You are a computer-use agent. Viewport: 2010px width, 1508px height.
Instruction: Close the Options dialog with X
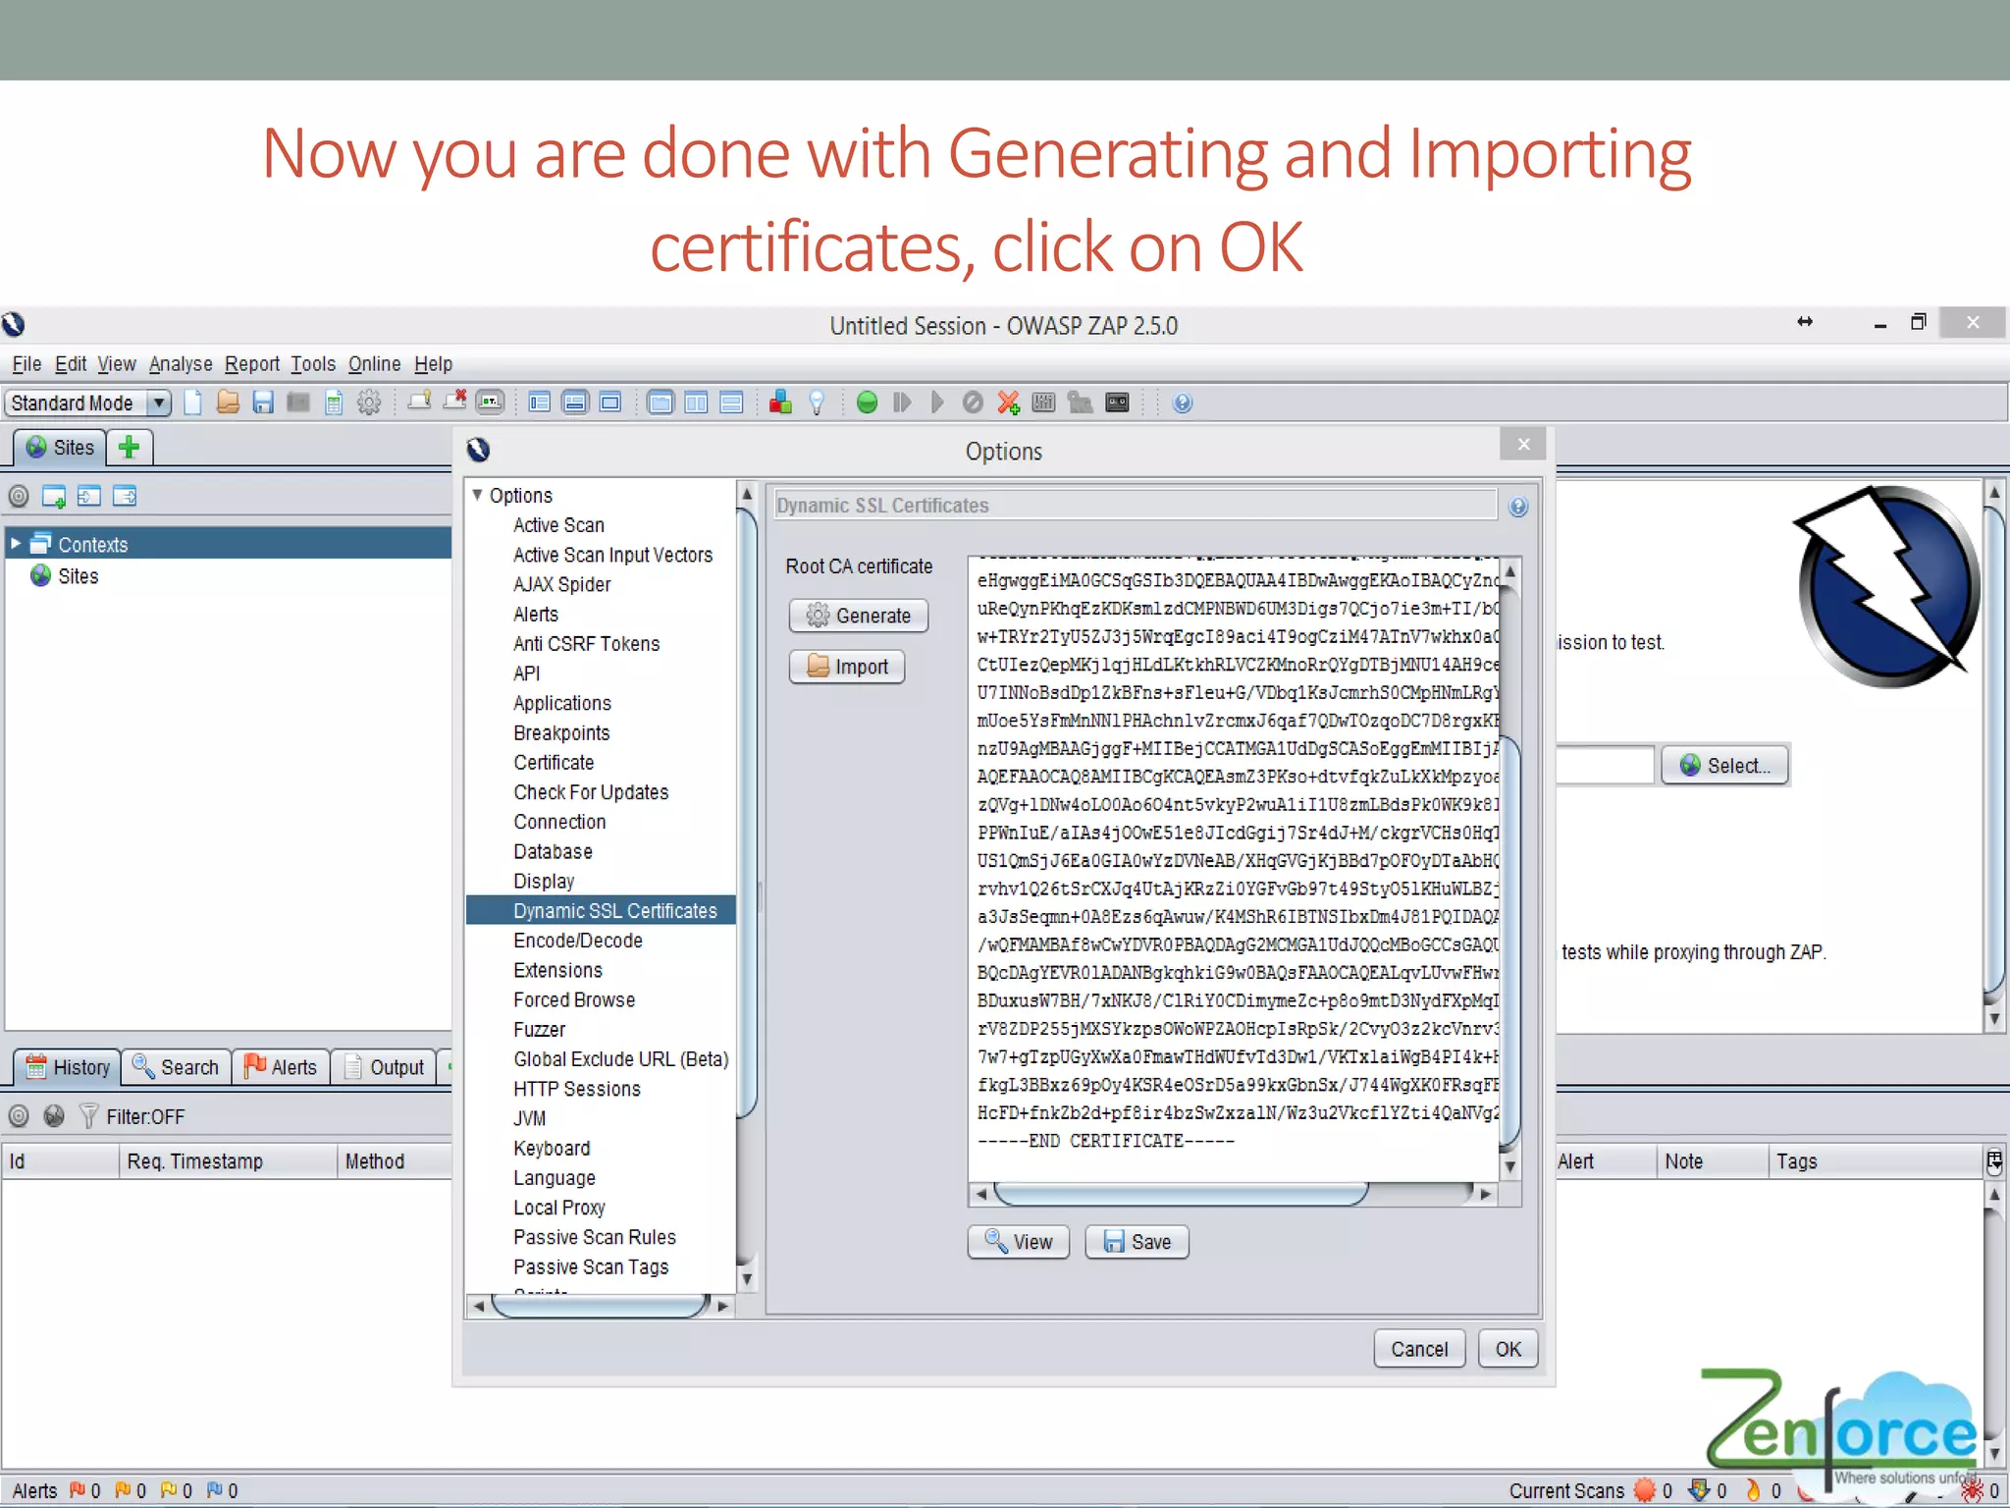pyautogui.click(x=1523, y=445)
